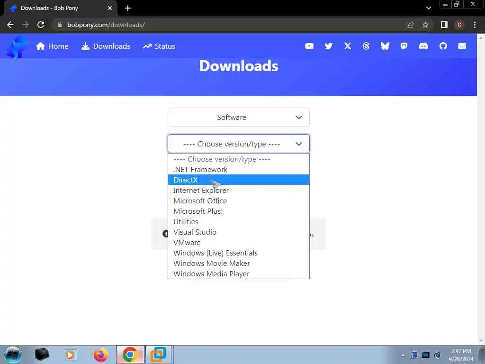Go to the Home nav link
The width and height of the screenshot is (485, 364).
pos(52,46)
